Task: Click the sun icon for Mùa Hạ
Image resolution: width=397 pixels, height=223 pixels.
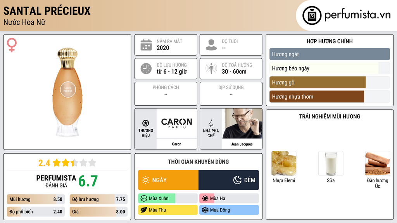Action: pyautogui.click(x=205, y=199)
